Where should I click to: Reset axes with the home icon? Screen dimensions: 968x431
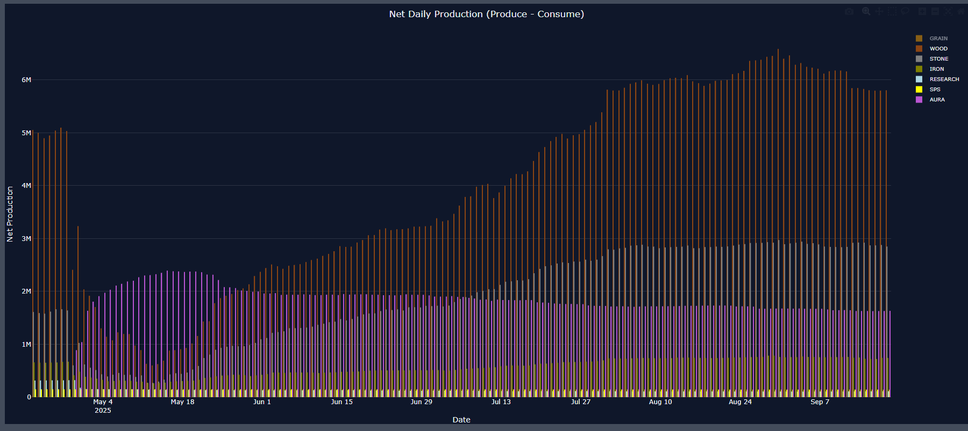click(961, 11)
